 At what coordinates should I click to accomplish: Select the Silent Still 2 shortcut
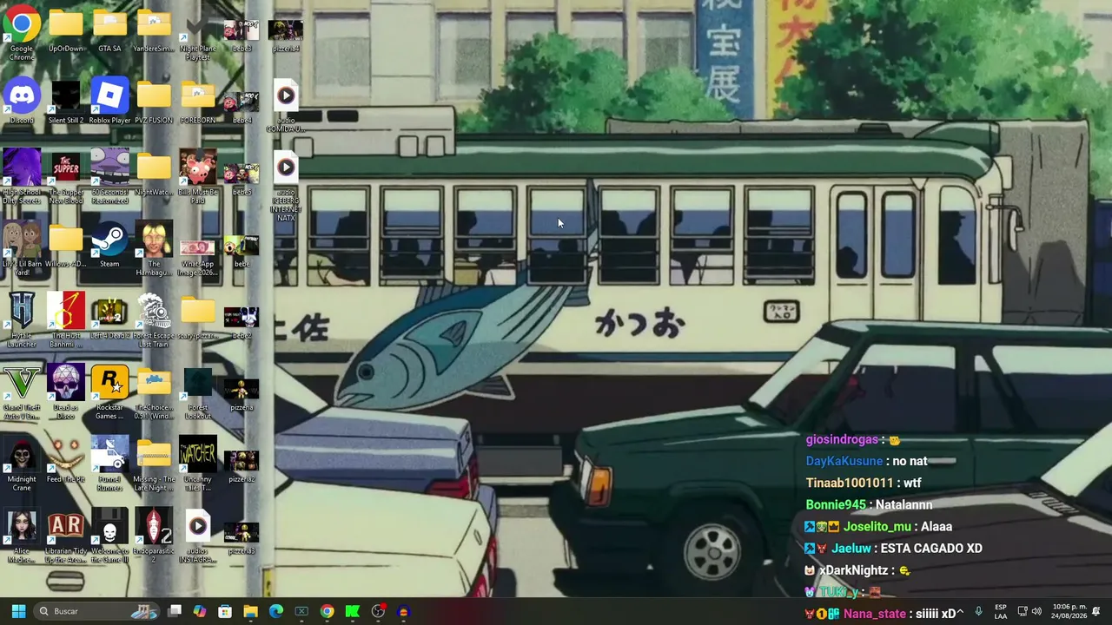coord(66,102)
